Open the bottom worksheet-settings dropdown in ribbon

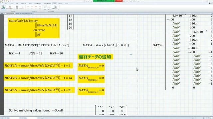(x=47, y=10)
